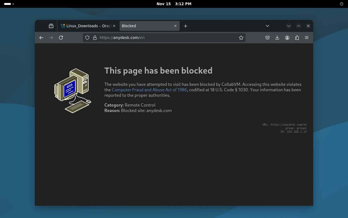The height and width of the screenshot is (218, 348).
Task: Close the Firefox window
Action: pos(308,26)
